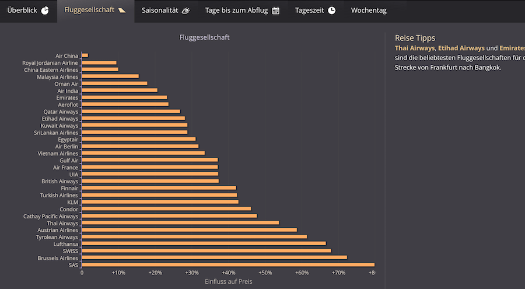Image resolution: width=525 pixels, height=289 pixels.
Task: Select the Qatar Airways bar
Action: click(131, 112)
